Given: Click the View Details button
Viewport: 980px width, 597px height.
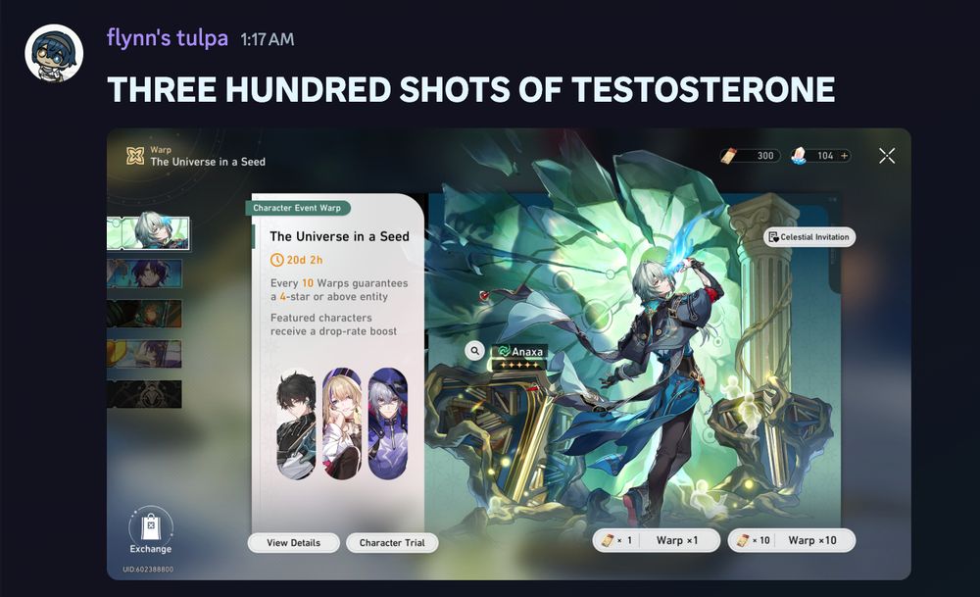Looking at the screenshot, I should 294,543.
